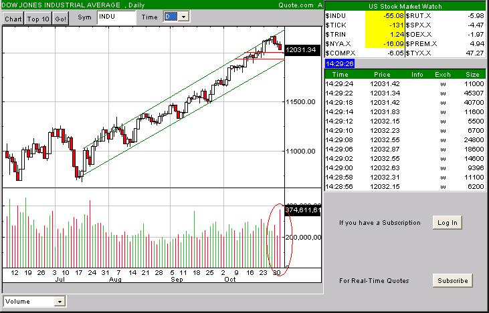489x313 pixels.
Task: Select the $SPX.X symbol in Market Watch
Action: click(x=418, y=25)
